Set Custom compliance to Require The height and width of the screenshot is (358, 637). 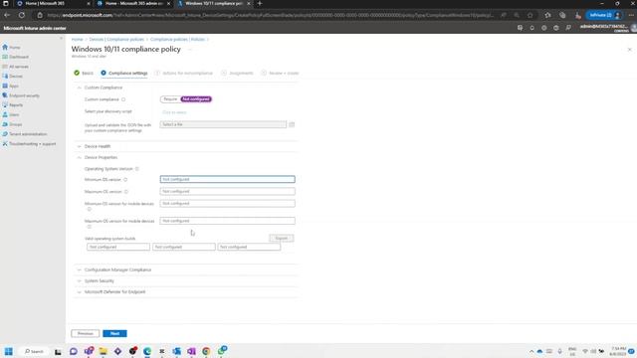click(170, 99)
